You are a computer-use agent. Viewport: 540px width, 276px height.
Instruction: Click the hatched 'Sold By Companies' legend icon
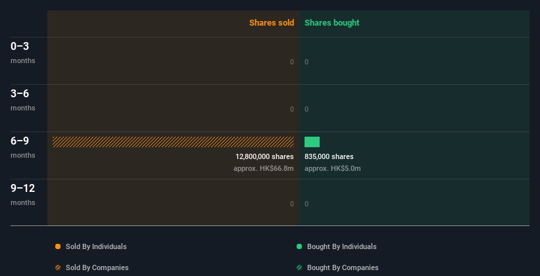pyautogui.click(x=58, y=267)
